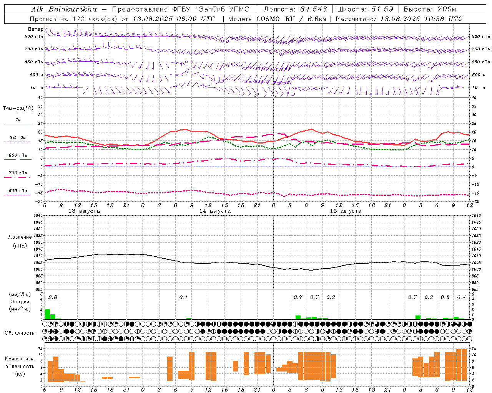Image resolution: width=492 pixels, height=393 pixels.
Task: Click the Конвективн. convective cloud label
Action: (x=20, y=359)
